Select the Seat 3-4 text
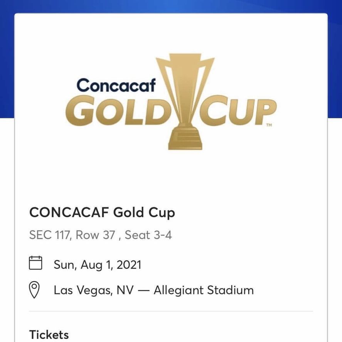Image resolution: width=342 pixels, height=342 pixels. 148,235
